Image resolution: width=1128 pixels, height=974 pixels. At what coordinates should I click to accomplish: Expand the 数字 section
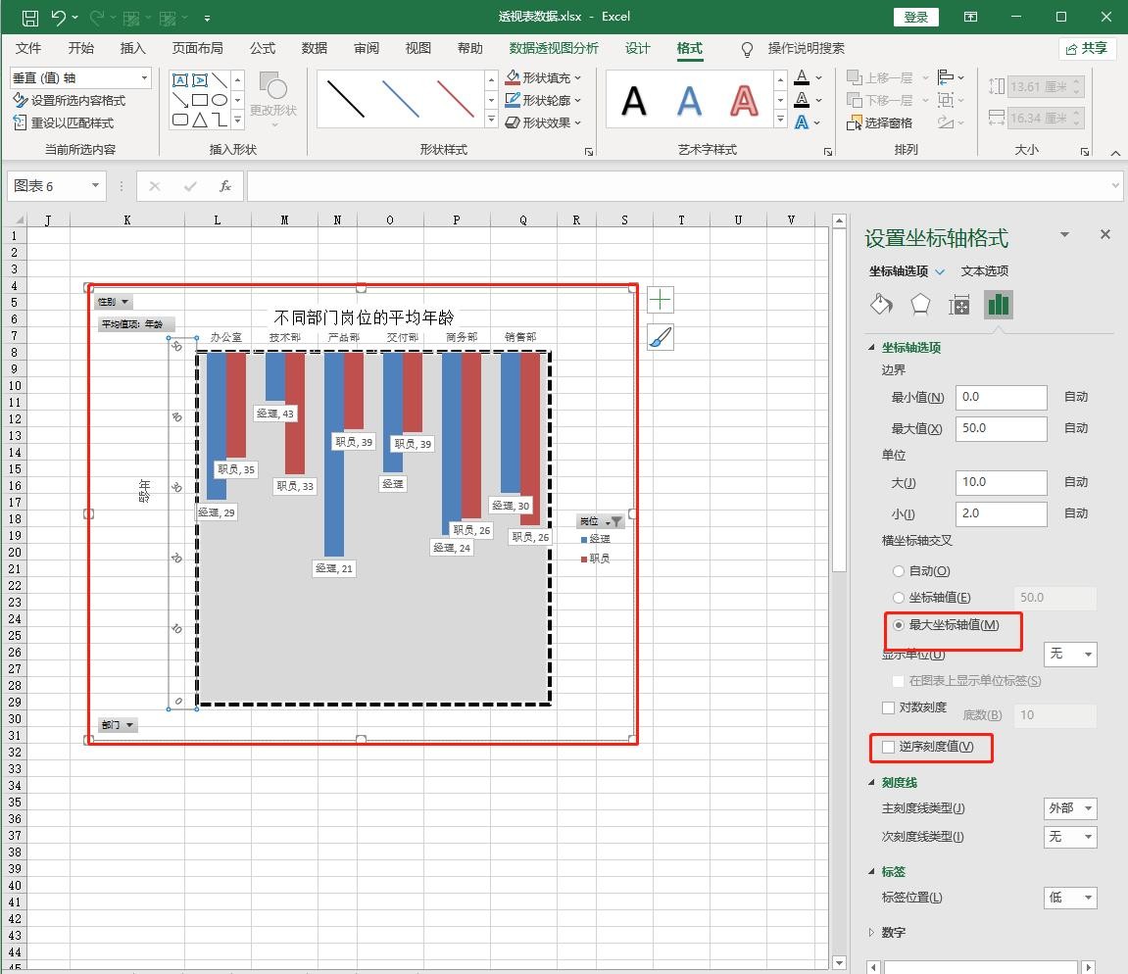[x=892, y=933]
